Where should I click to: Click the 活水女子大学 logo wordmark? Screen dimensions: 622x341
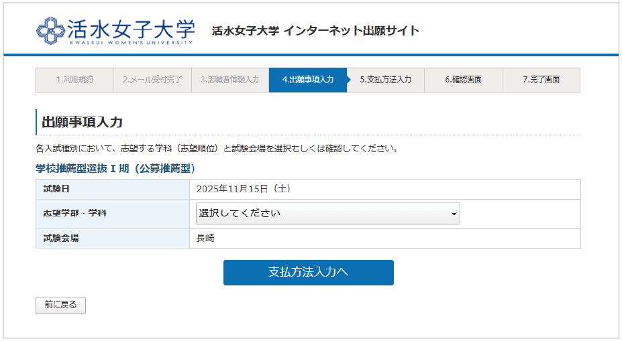[x=131, y=29]
